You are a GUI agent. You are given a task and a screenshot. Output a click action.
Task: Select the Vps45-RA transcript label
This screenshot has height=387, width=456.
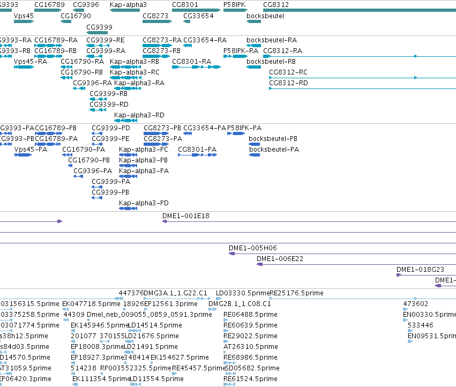[x=31, y=62]
